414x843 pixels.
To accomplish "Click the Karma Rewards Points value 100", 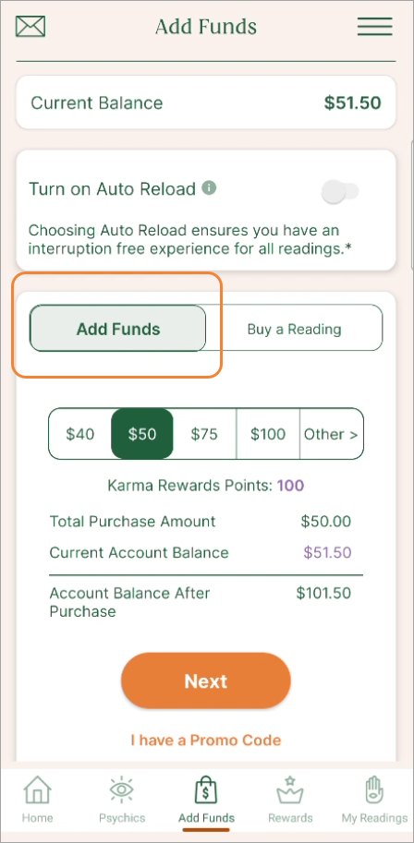I will pos(291,486).
